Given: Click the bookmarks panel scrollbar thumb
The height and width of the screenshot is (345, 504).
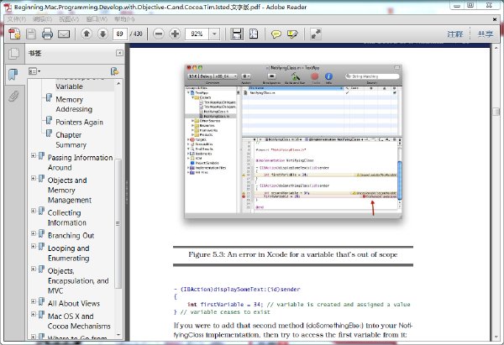Looking at the screenshot, I should [x=118, y=223].
